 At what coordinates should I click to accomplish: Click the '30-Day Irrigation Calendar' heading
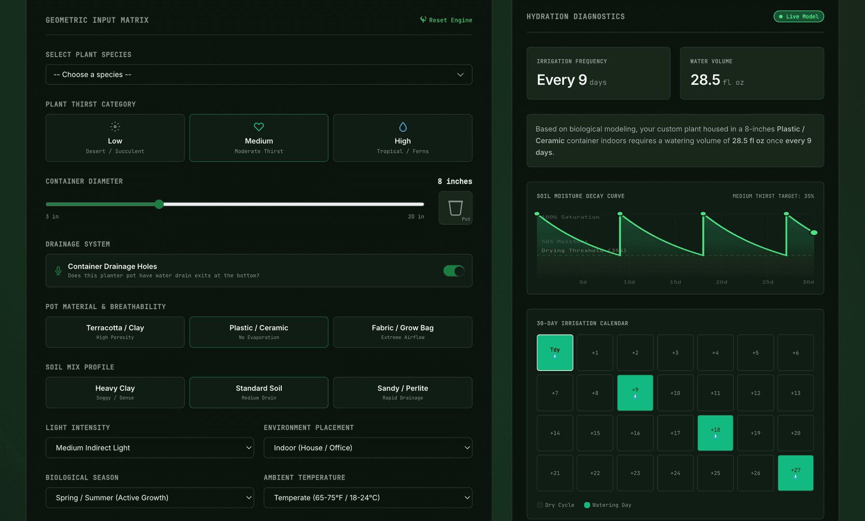click(x=582, y=323)
